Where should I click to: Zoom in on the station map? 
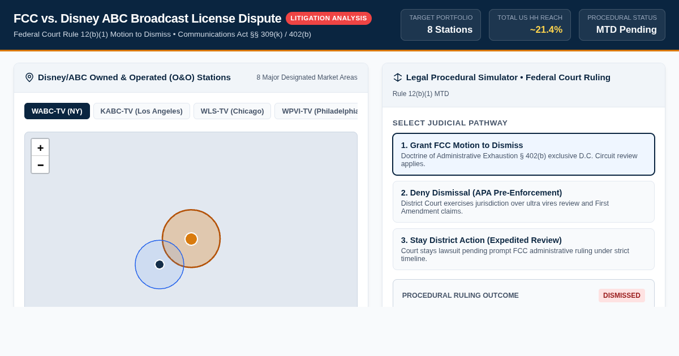click(x=40, y=148)
